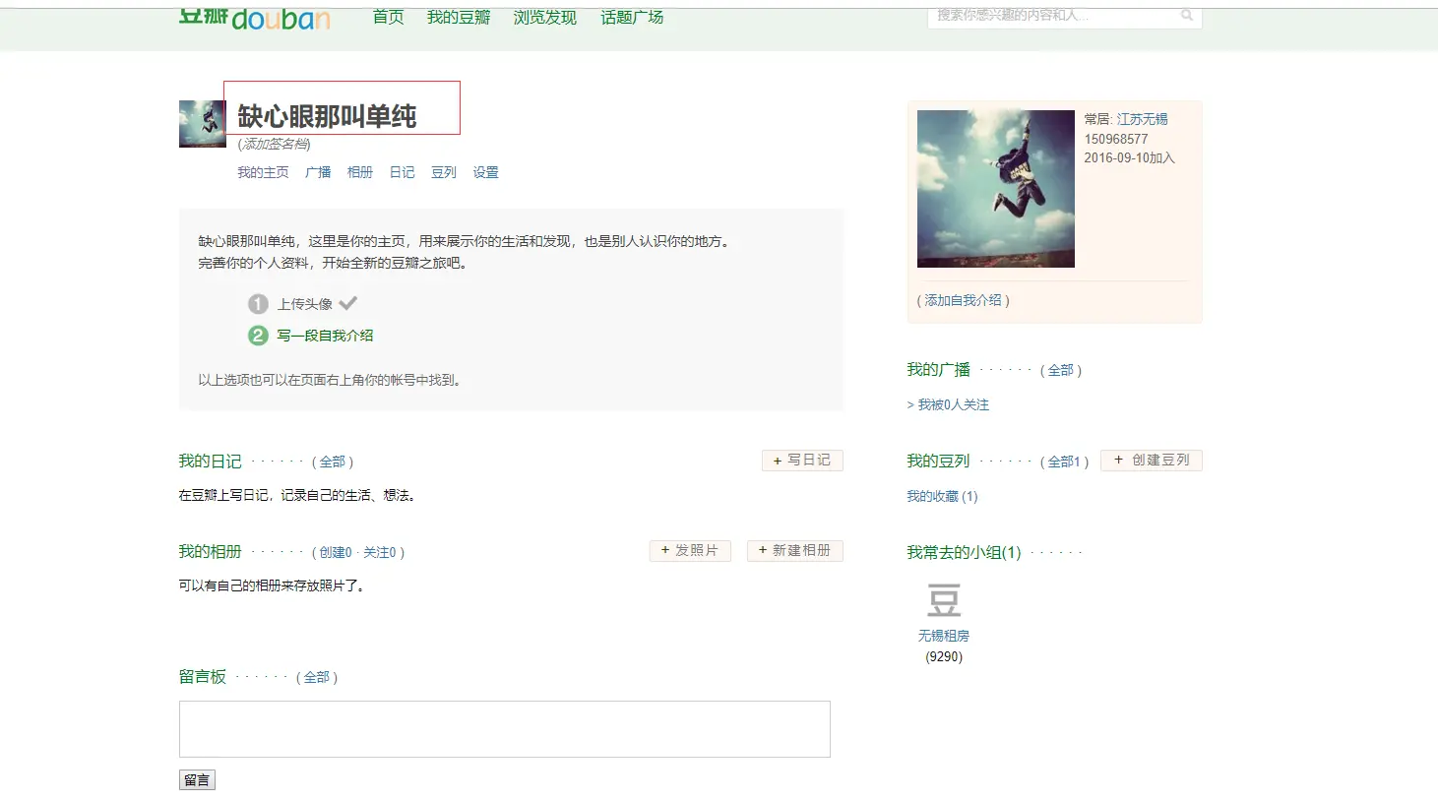The width and height of the screenshot is (1438, 801).
Task: Click the 我的相册 section heading
Action: click(210, 551)
